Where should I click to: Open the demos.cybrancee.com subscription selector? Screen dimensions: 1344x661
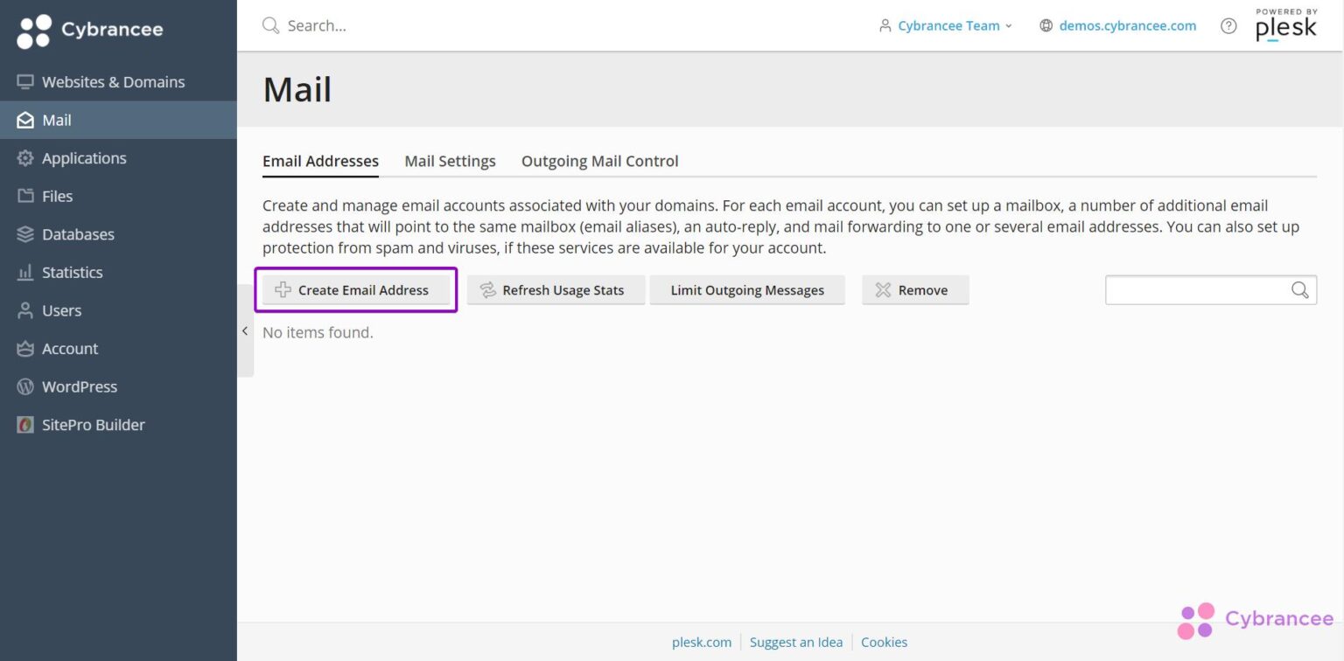(1117, 26)
